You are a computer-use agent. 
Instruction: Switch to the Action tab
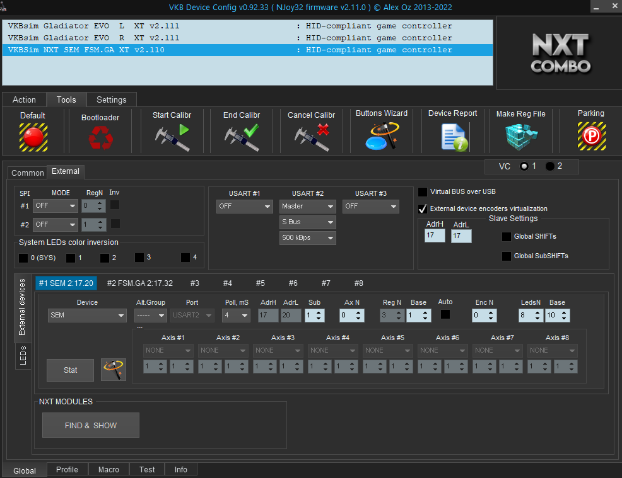click(24, 100)
